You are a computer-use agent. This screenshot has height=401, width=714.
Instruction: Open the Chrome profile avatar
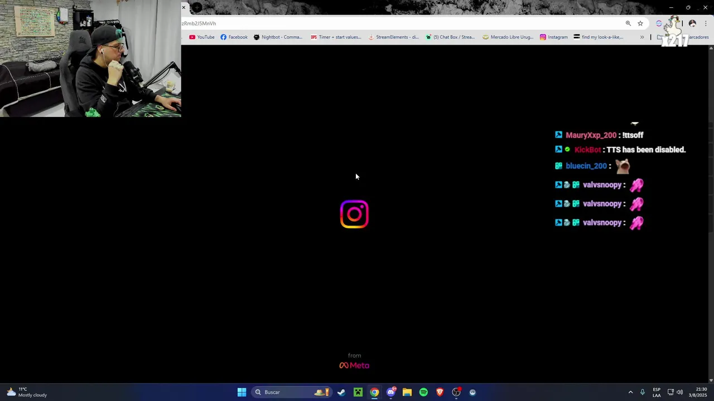(x=692, y=23)
